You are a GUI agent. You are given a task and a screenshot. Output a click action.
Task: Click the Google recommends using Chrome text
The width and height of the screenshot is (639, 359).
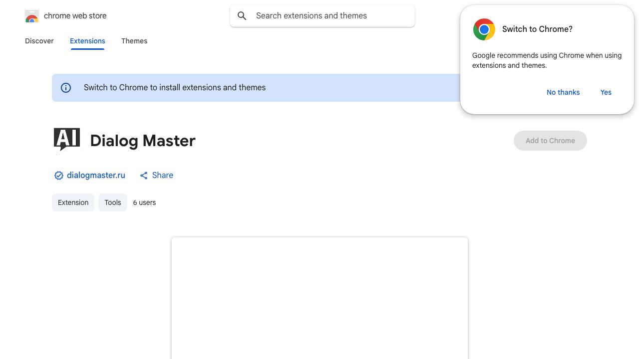[x=547, y=60]
